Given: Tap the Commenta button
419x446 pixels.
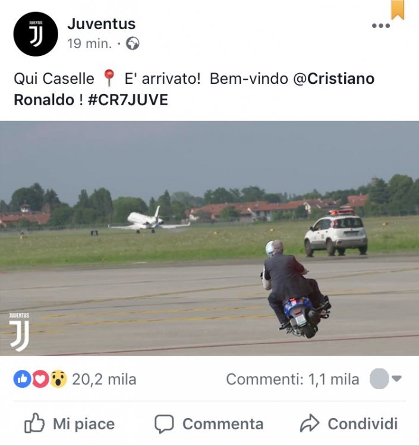Looking at the screenshot, I should (x=209, y=423).
